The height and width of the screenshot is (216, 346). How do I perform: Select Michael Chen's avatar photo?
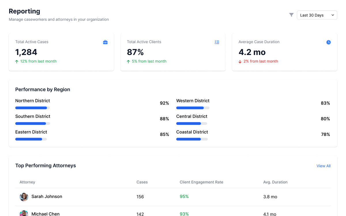[x=24, y=213]
